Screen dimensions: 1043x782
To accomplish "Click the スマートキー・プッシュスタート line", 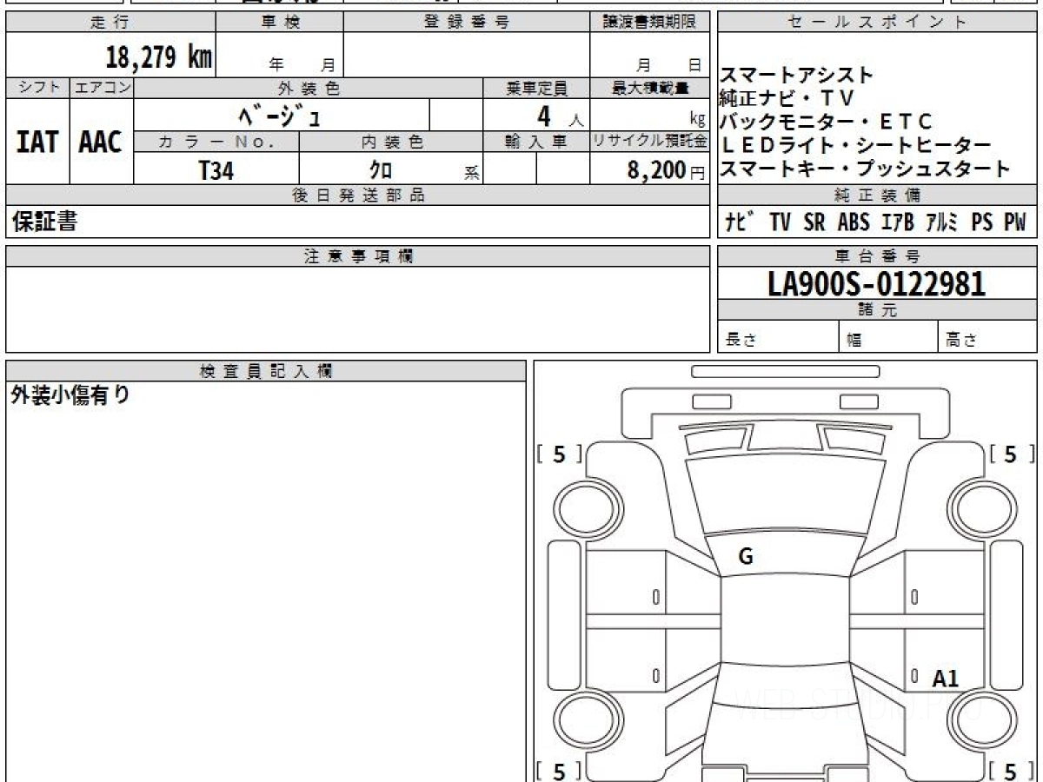I will [866, 169].
